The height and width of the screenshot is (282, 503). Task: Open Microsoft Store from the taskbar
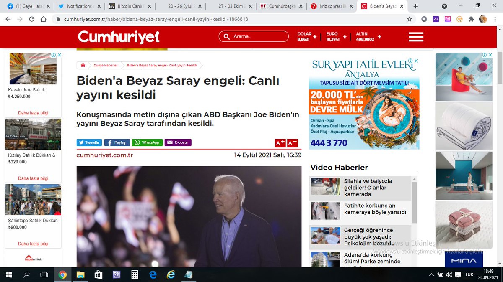[x=99, y=274]
